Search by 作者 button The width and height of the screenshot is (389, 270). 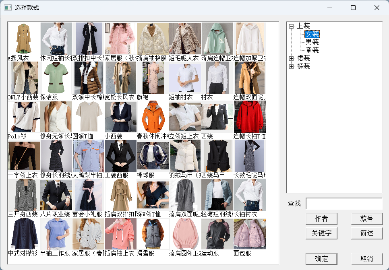(321, 219)
